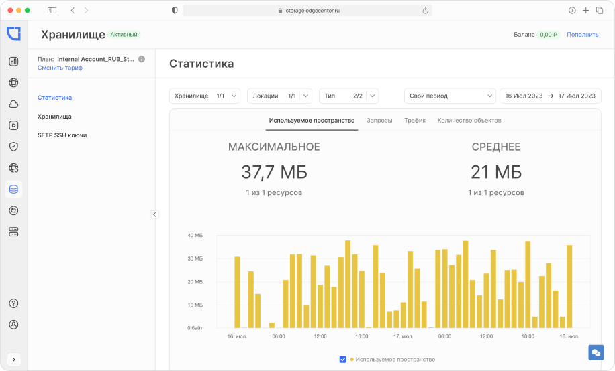Open the user profile icon
615x371 pixels.
click(x=13, y=325)
